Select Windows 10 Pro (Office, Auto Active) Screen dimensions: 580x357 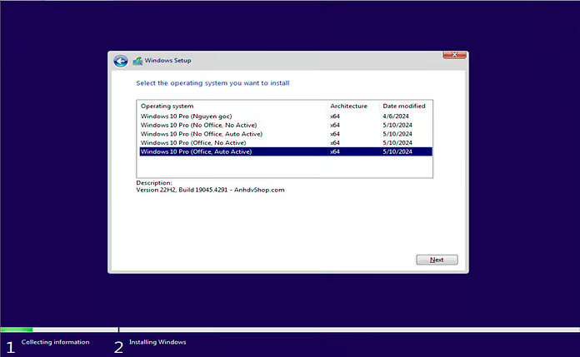[286, 151]
